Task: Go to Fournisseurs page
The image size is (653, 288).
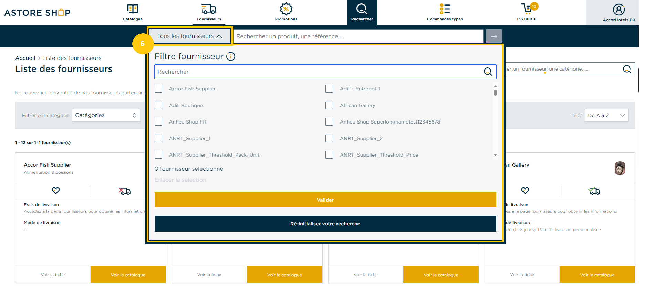Action: click(209, 12)
